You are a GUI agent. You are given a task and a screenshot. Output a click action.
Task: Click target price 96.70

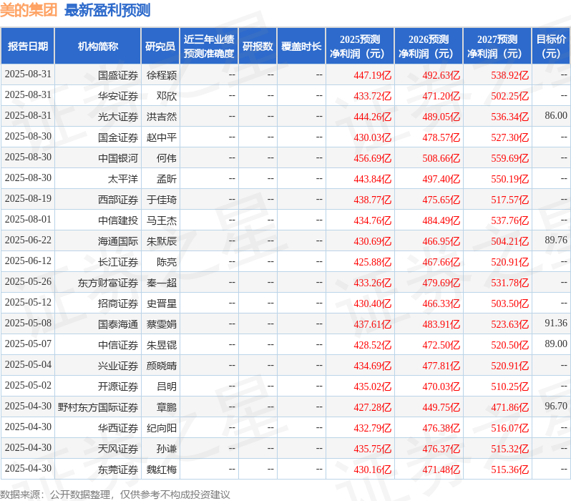556,407
